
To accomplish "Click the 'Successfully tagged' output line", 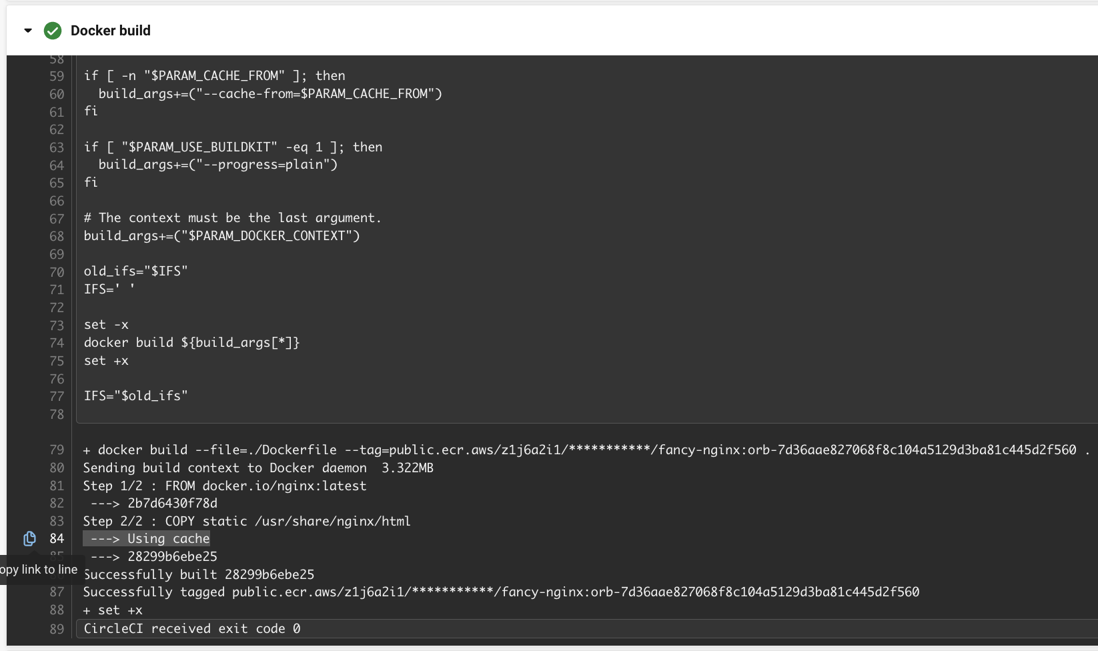I will coord(500,592).
